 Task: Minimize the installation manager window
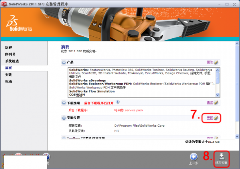tap(220, 4)
